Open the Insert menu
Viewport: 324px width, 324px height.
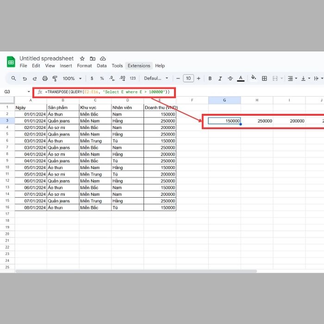pyautogui.click(x=66, y=66)
